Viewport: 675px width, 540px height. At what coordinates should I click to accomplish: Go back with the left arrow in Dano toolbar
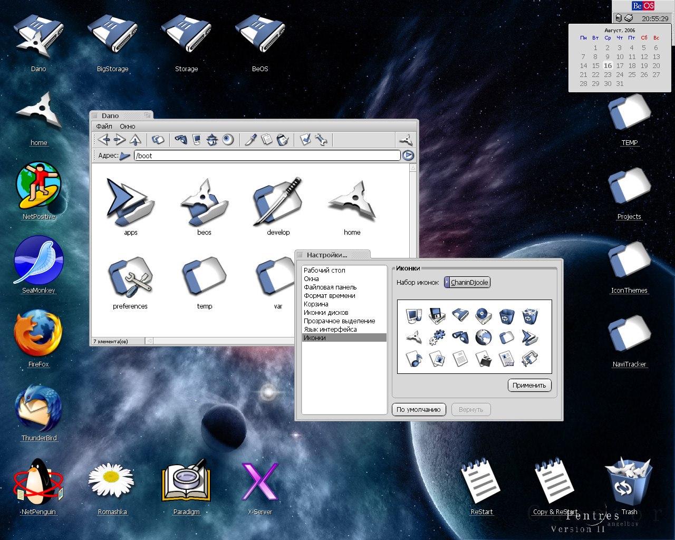pos(104,140)
